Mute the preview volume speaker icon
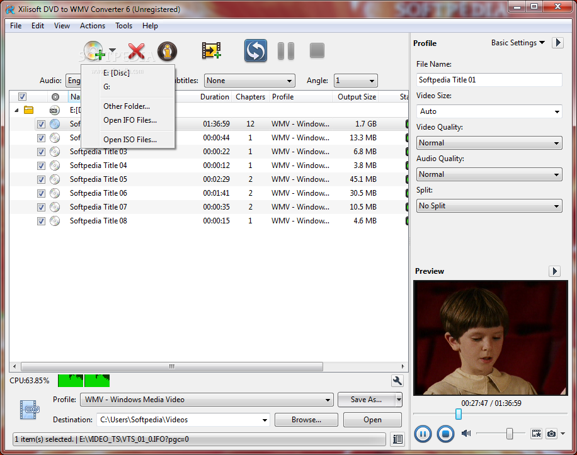577x455 pixels. 466,434
